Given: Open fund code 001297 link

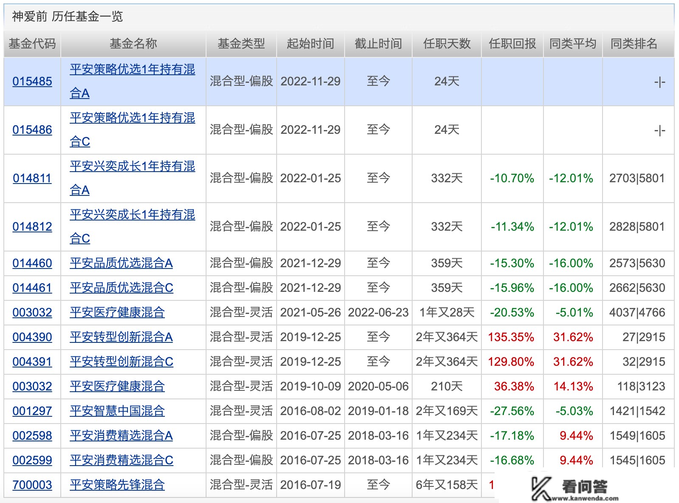Looking at the screenshot, I should tap(32, 411).
